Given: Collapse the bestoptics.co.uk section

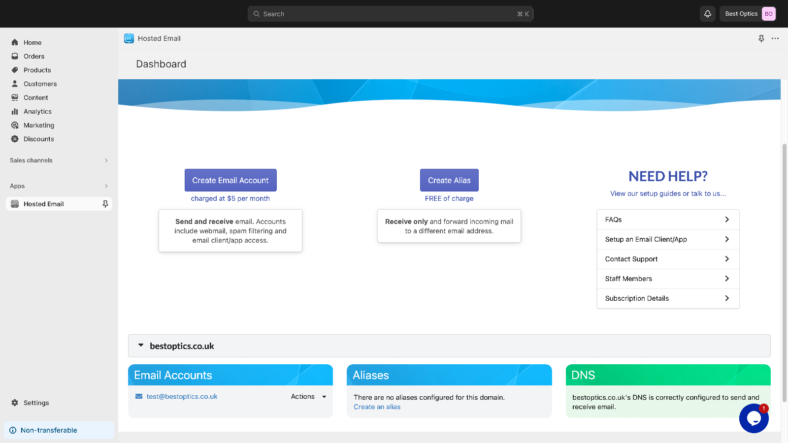Looking at the screenshot, I should tap(142, 346).
